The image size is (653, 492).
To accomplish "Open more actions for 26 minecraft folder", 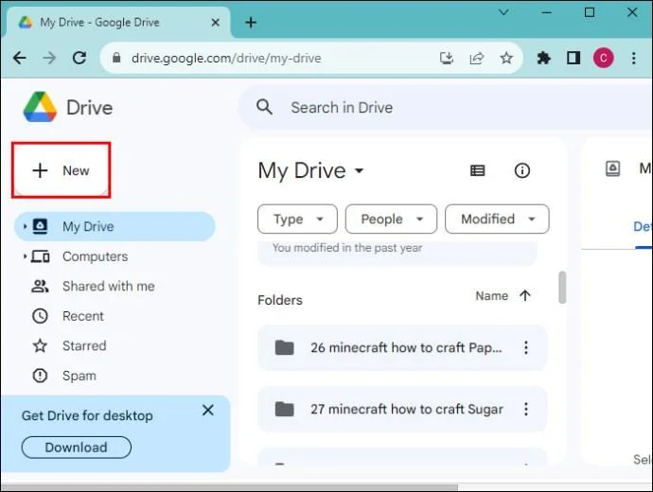I will [526, 347].
